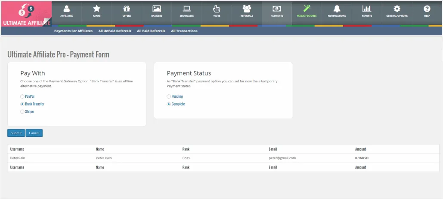Open the Banners image icon
The image size is (443, 199).
[157, 9]
